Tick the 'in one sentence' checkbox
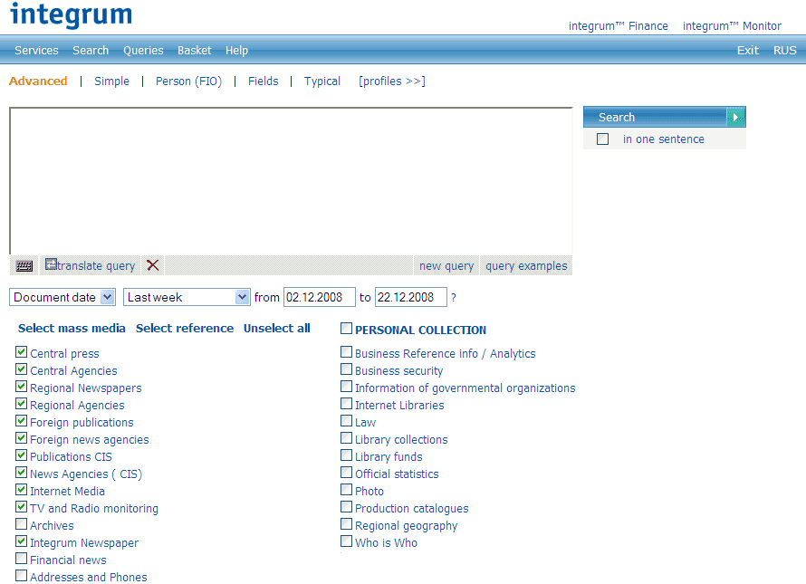 tap(603, 139)
